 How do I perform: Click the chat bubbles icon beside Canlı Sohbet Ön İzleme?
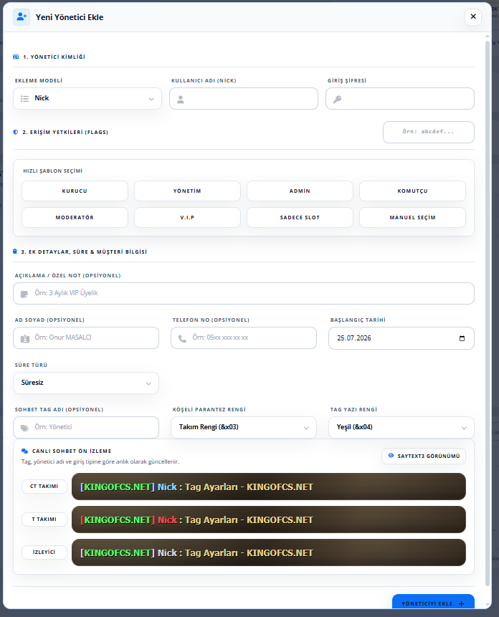pos(25,451)
